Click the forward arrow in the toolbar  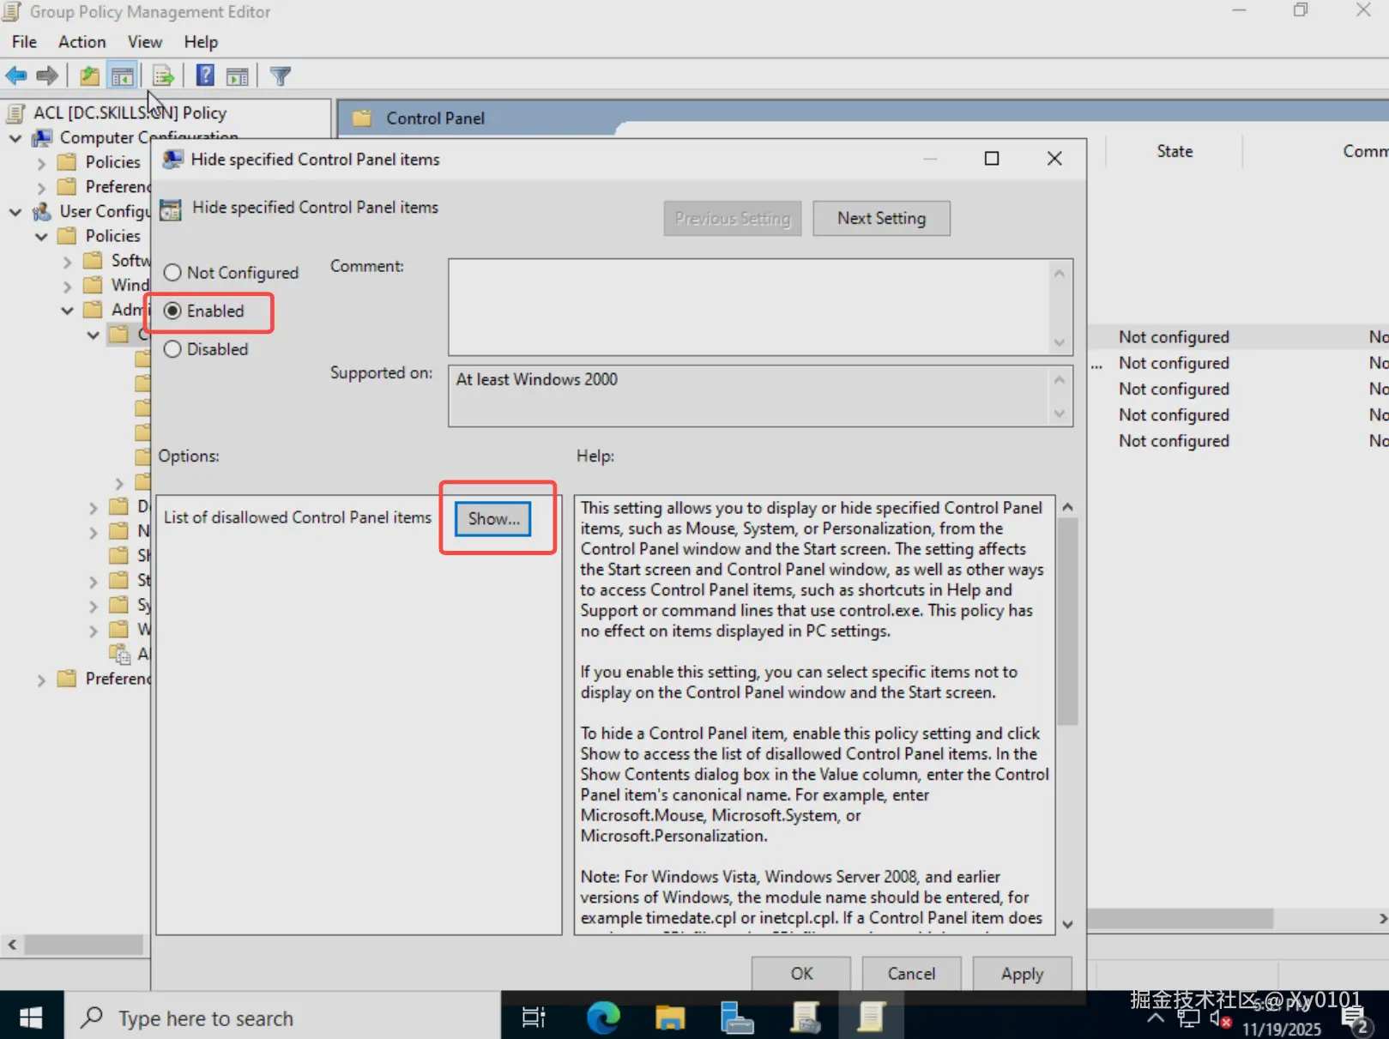(47, 76)
